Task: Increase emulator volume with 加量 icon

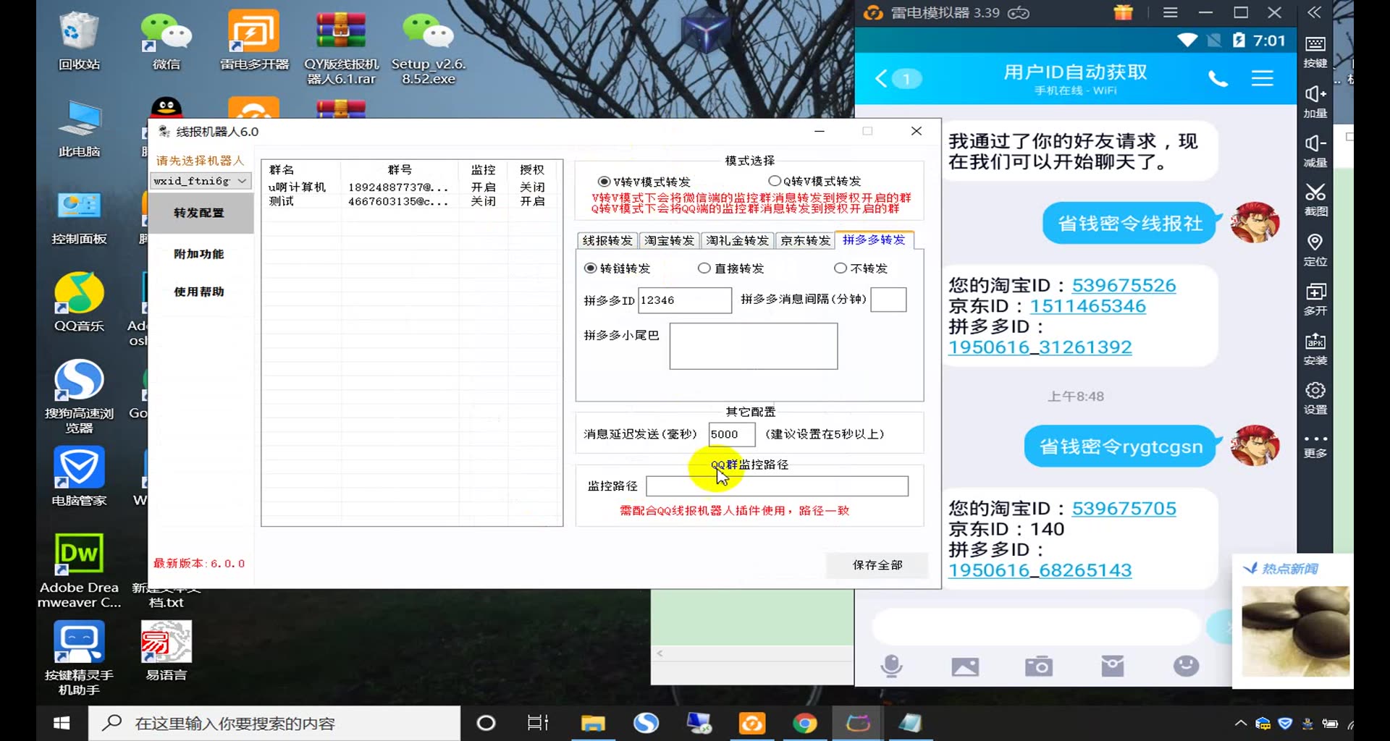Action: [1315, 101]
